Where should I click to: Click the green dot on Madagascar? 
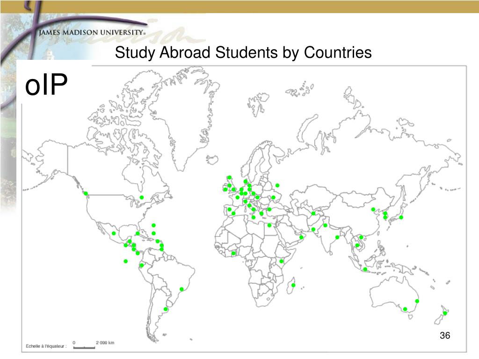[x=293, y=286]
